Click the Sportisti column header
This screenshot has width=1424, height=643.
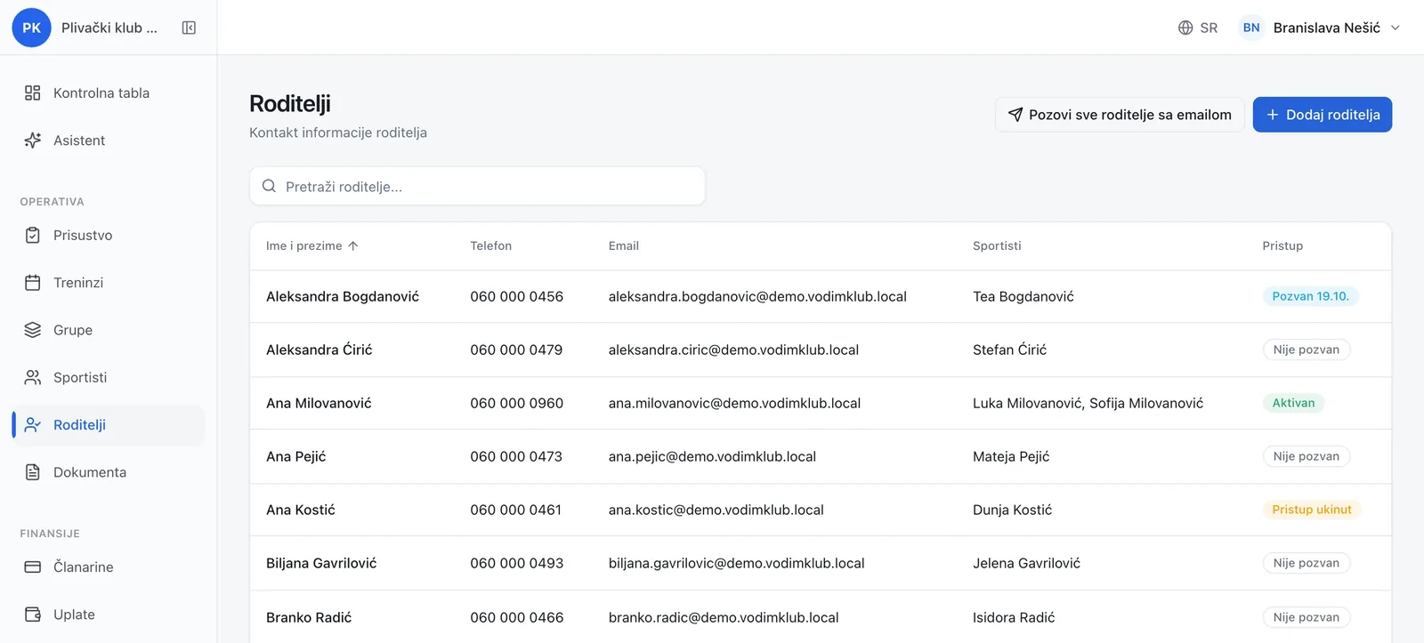point(997,245)
